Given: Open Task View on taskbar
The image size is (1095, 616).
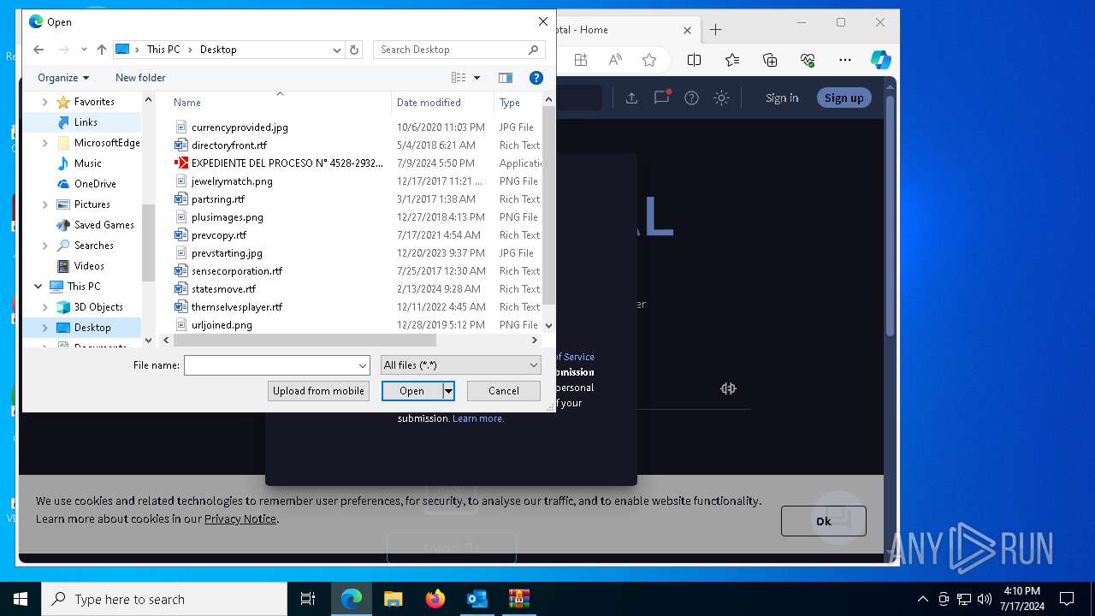Looking at the screenshot, I should point(308,599).
